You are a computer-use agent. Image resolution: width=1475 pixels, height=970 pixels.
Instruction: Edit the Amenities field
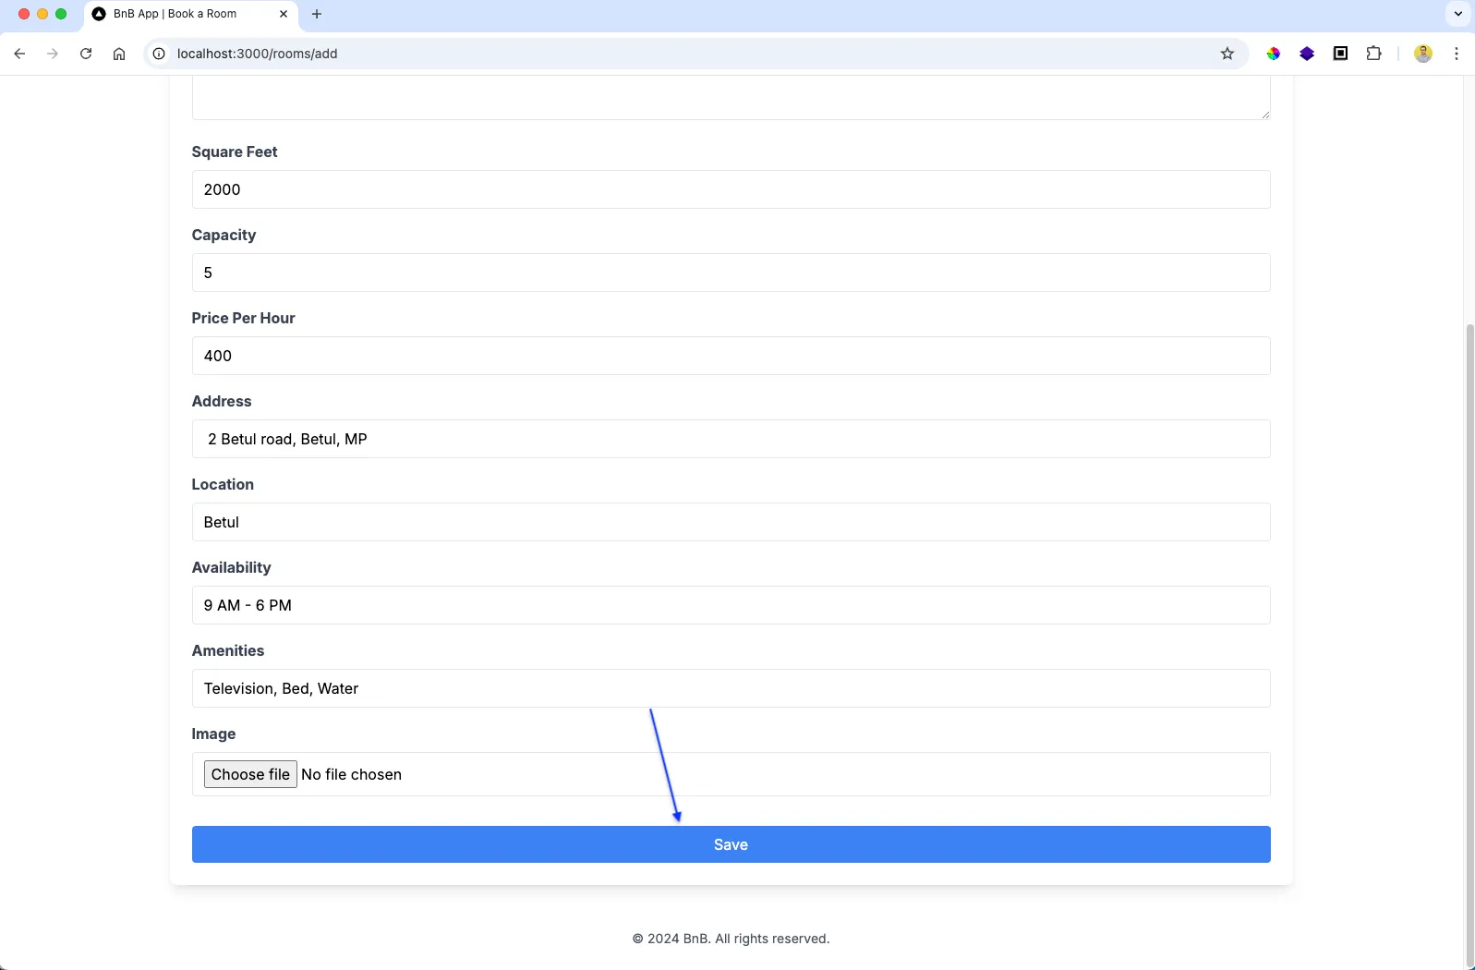731,688
